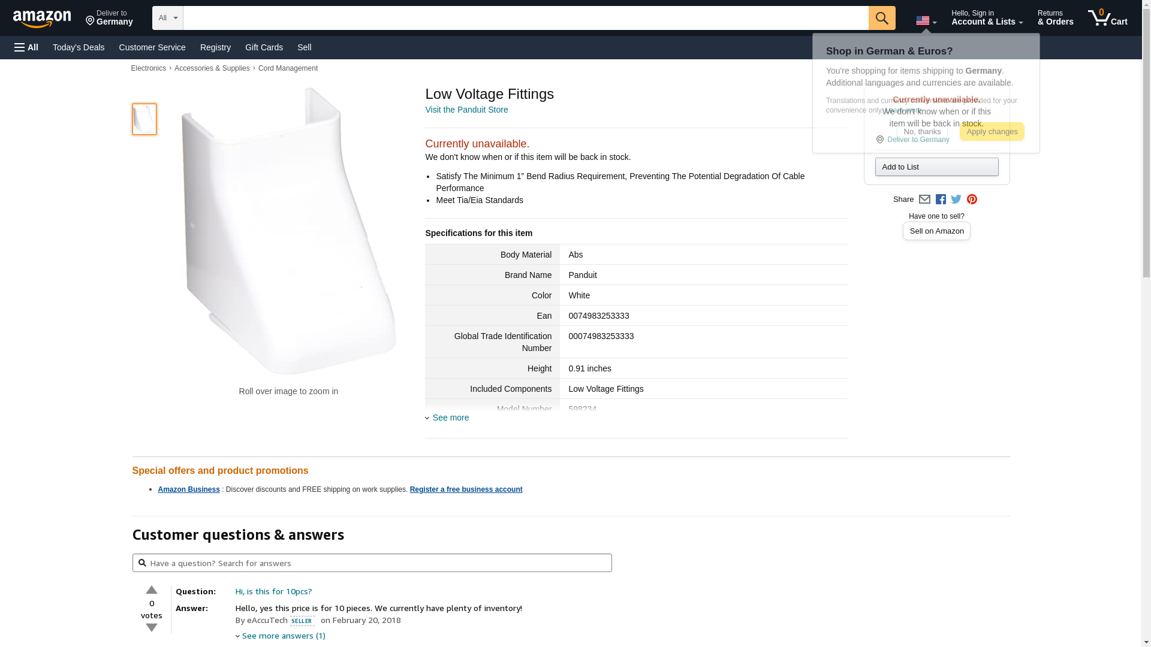This screenshot has width=1151, height=647.
Task: Visit the Panduit Store link
Action: (466, 110)
